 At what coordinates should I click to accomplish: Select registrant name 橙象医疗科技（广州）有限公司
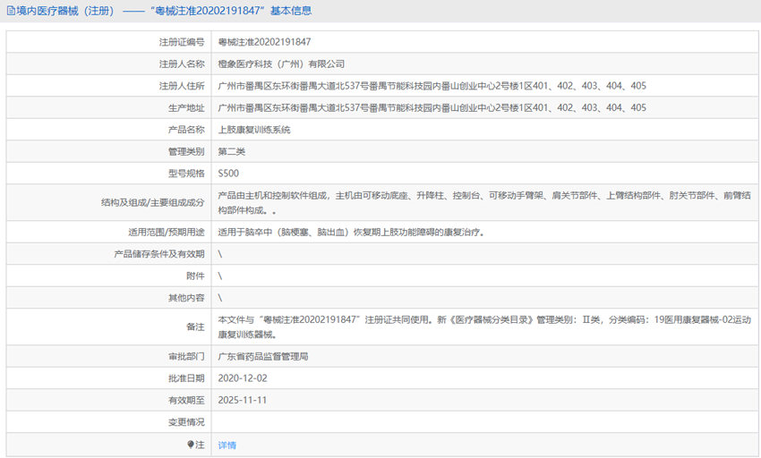281,64
